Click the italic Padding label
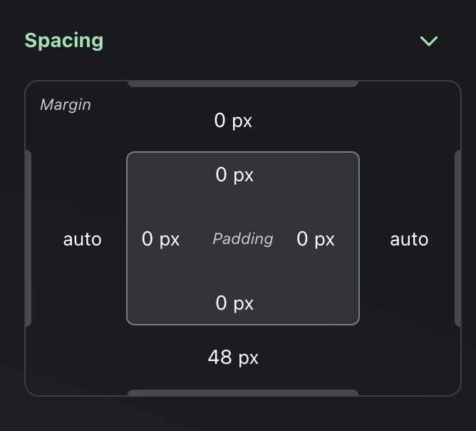Viewport: 476px width, 431px height. tap(243, 239)
